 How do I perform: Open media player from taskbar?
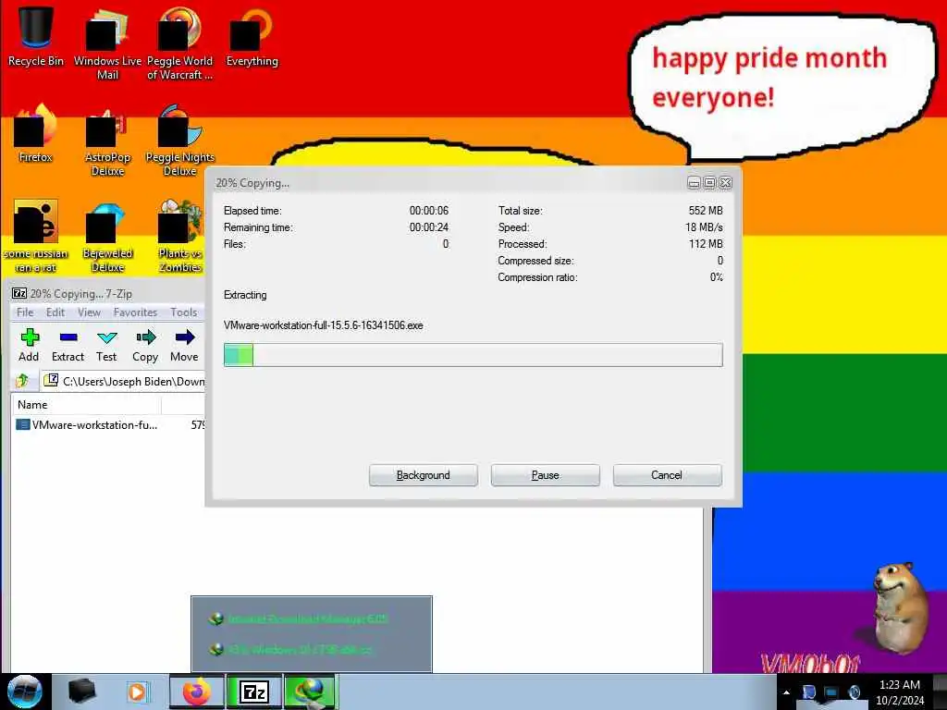tap(137, 692)
